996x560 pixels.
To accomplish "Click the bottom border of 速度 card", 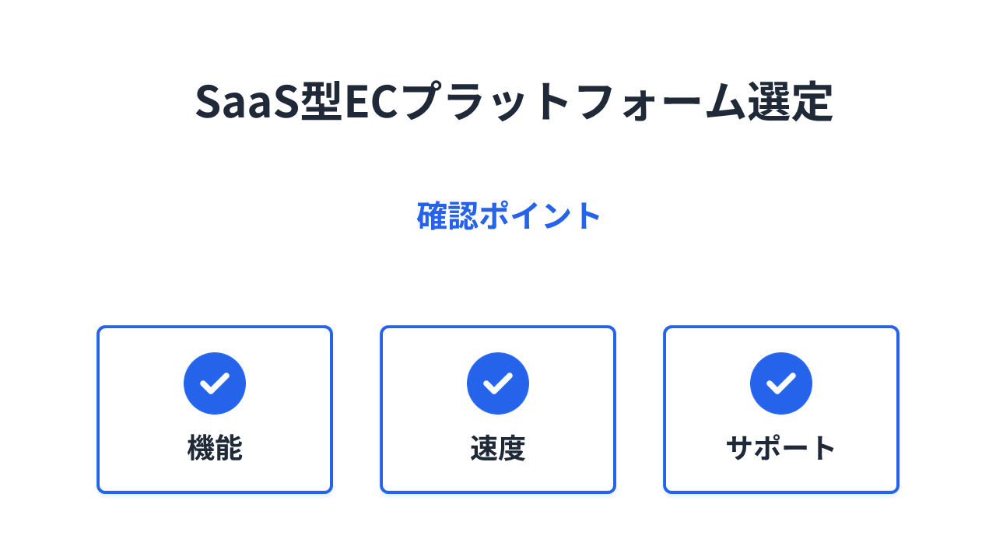I will 498,492.
